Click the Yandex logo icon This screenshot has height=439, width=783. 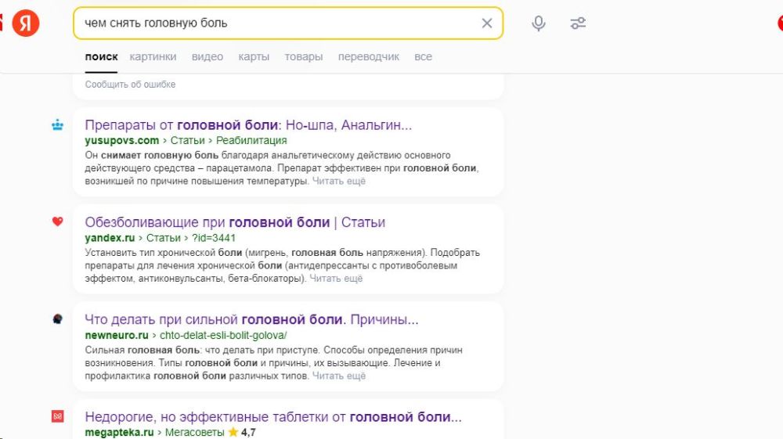coord(26,23)
